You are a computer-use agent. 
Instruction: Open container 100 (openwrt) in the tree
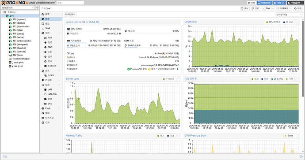[x=19, y=19]
